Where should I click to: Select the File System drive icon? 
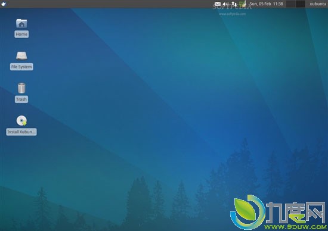[x=21, y=56]
